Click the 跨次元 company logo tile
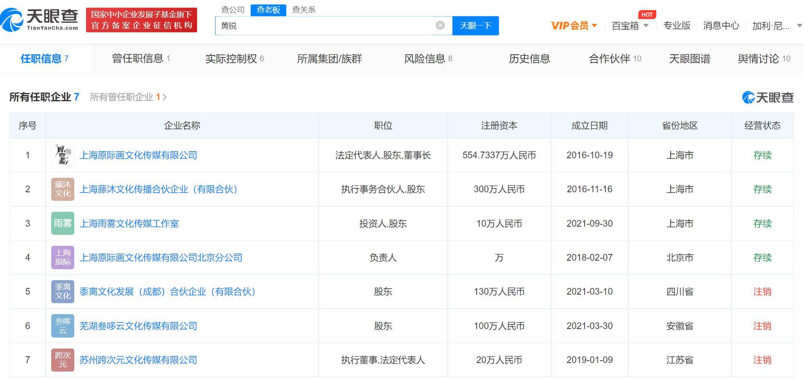Screen dimensions: 804x379 click(x=63, y=360)
